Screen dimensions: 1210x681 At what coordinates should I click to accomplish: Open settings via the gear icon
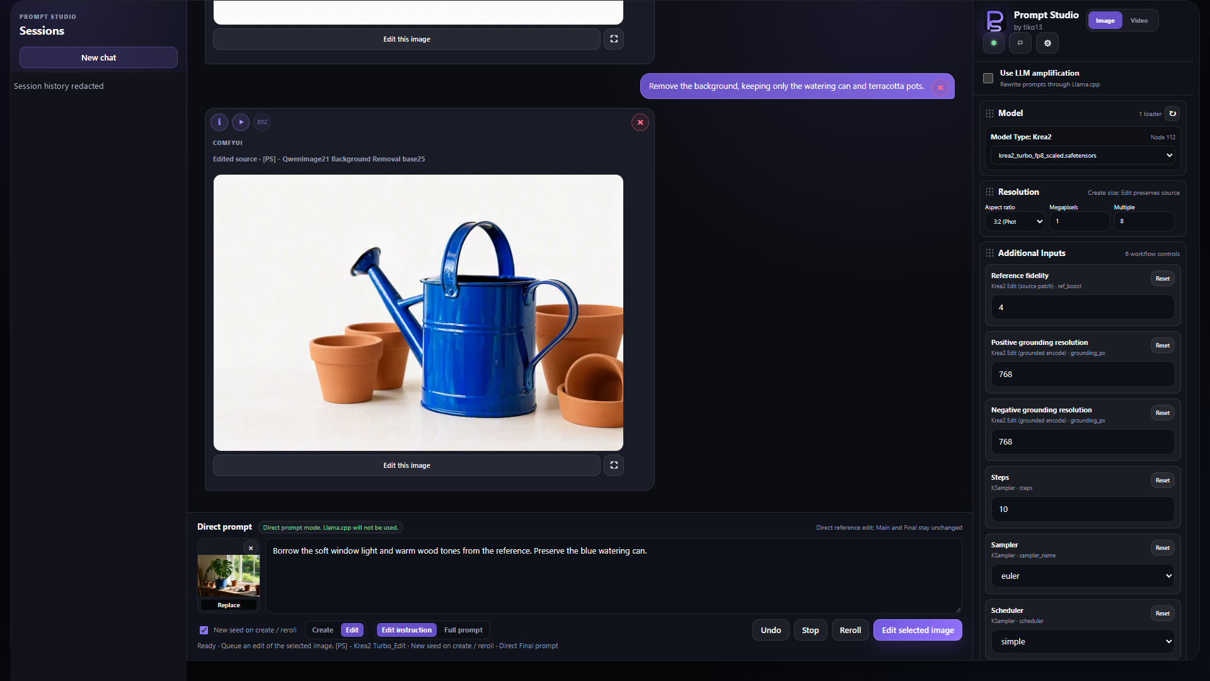(1047, 43)
